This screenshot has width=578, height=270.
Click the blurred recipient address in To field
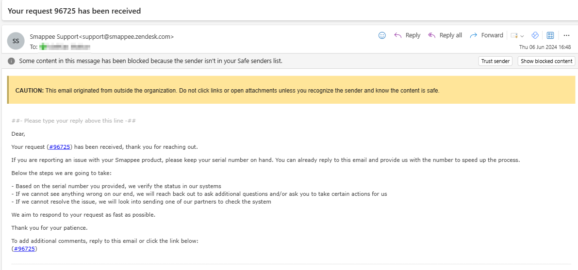65,47
